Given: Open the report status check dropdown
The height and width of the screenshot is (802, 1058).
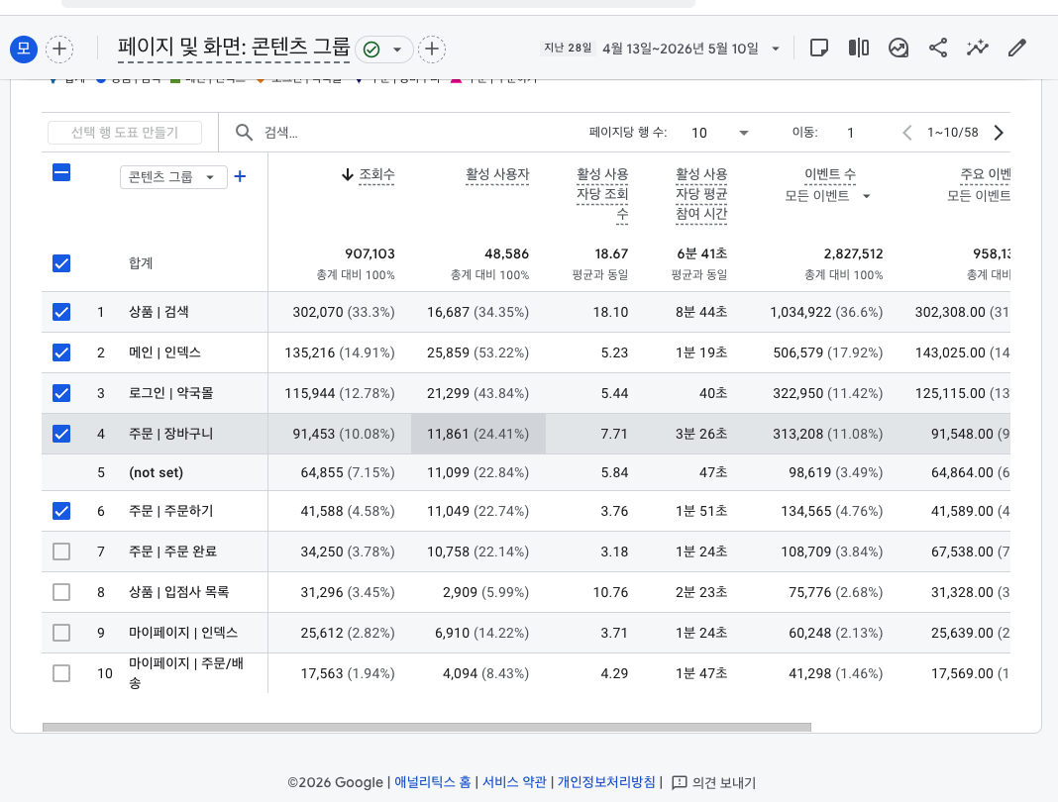Looking at the screenshot, I should click(383, 50).
